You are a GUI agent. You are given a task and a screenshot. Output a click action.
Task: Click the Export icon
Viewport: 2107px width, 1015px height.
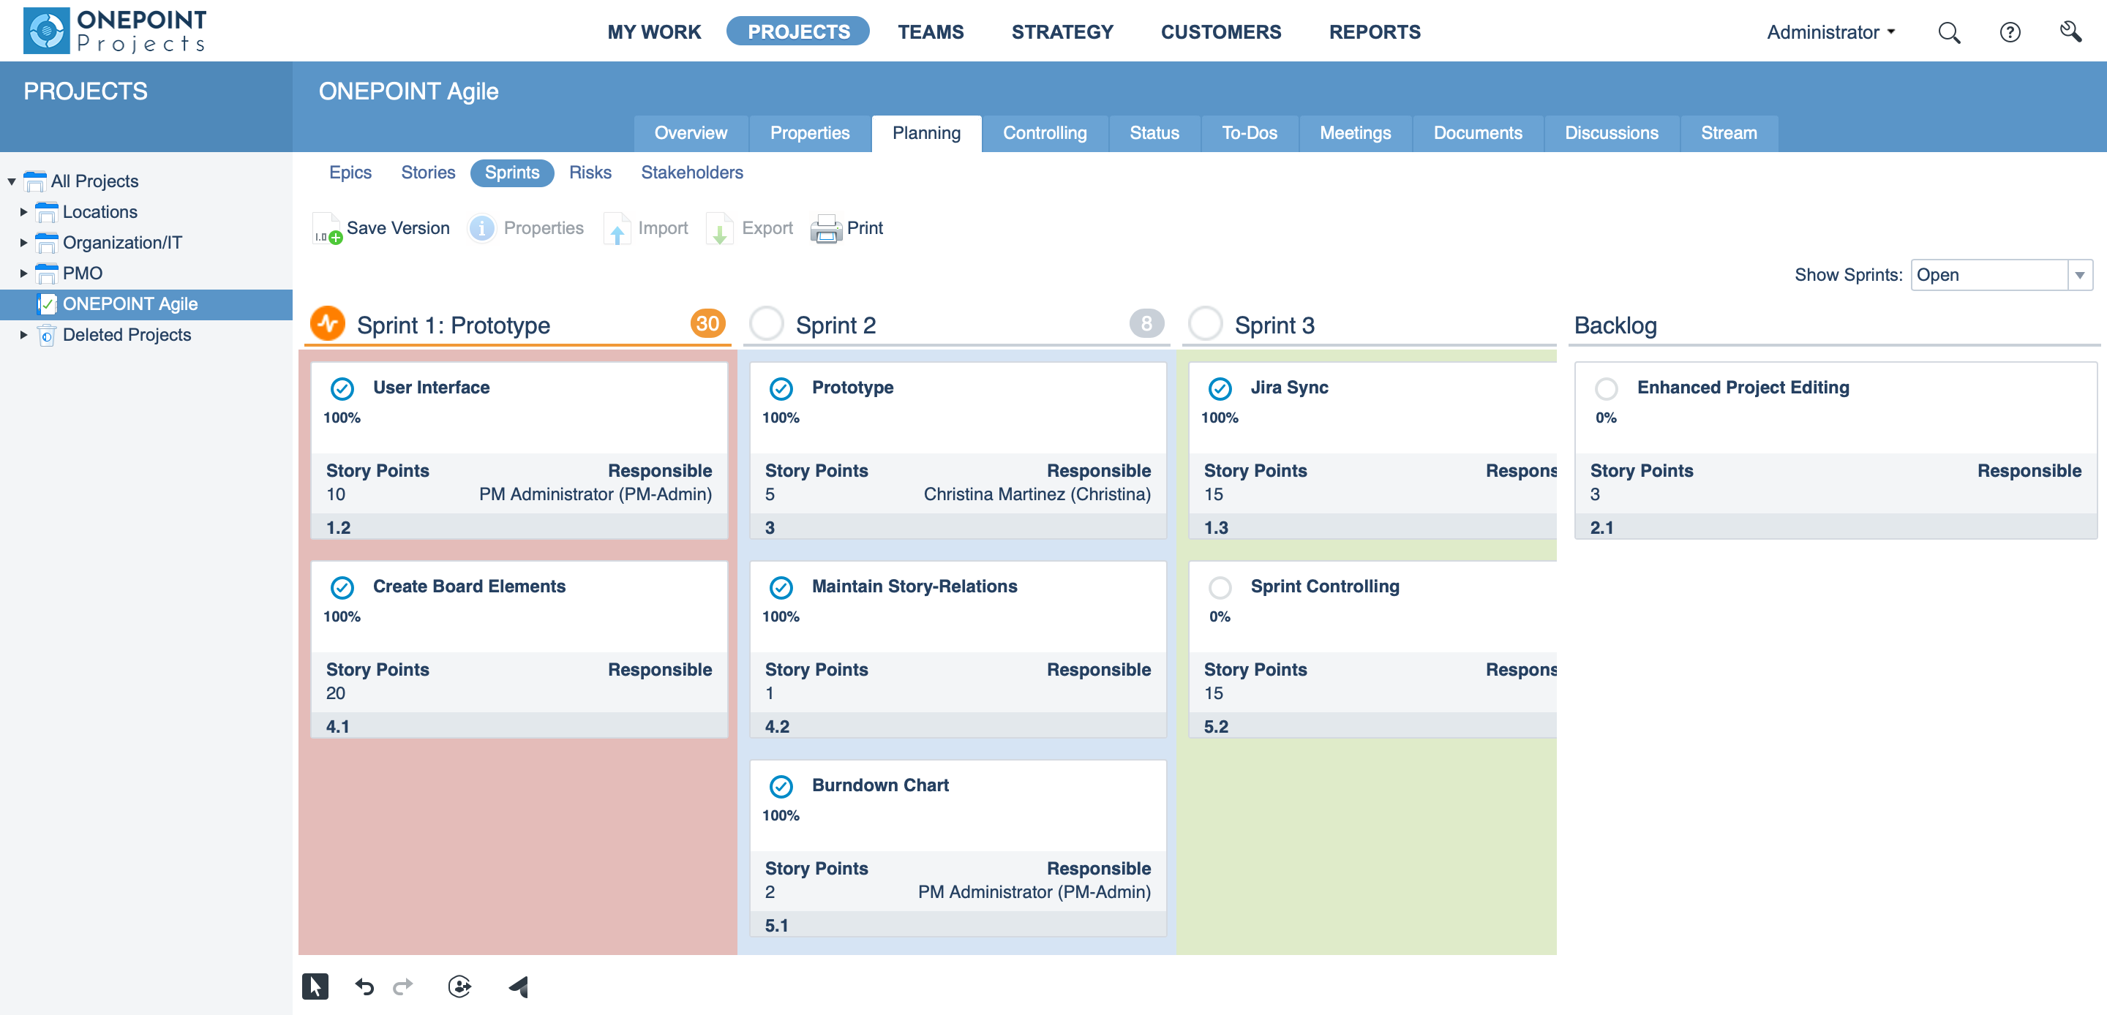(x=720, y=229)
